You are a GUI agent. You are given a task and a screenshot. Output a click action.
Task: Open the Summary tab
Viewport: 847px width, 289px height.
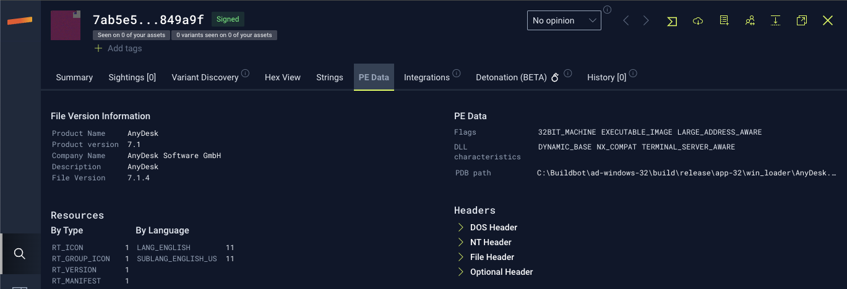74,77
